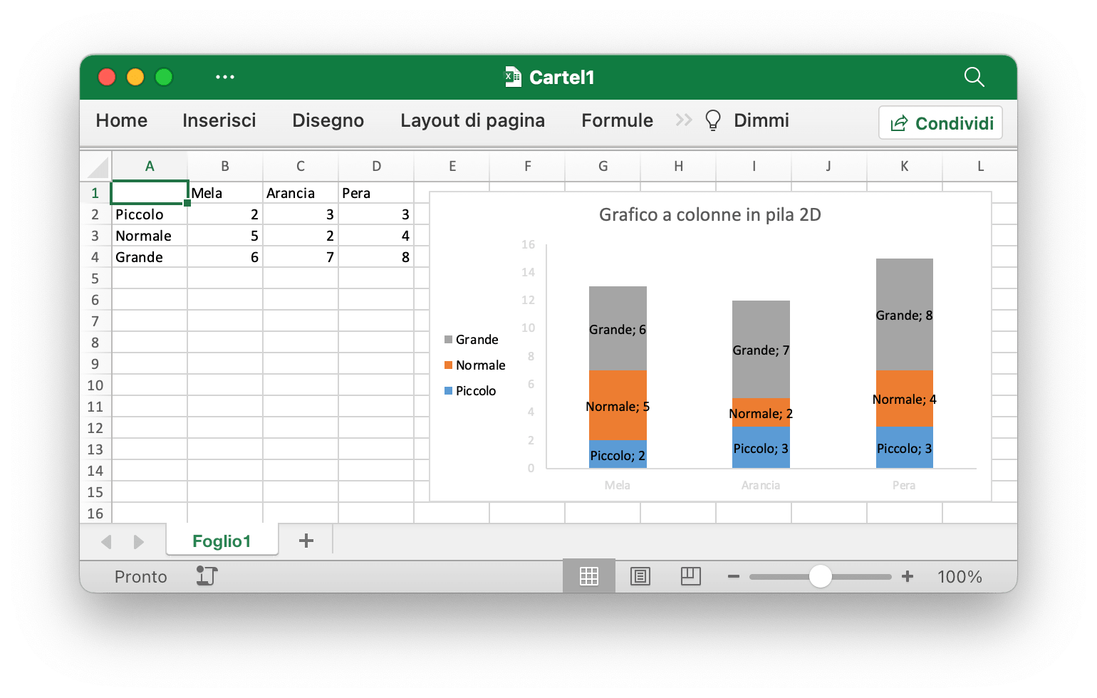1097x698 pixels.
Task: Click selected cell A1
Action: [150, 193]
